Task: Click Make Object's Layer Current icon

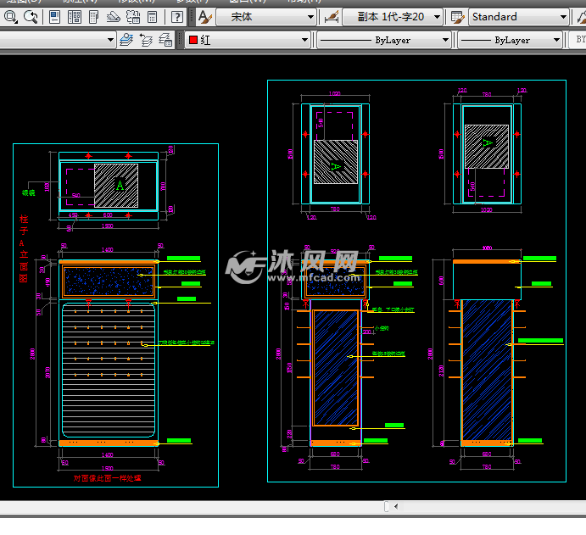Action: pos(126,40)
